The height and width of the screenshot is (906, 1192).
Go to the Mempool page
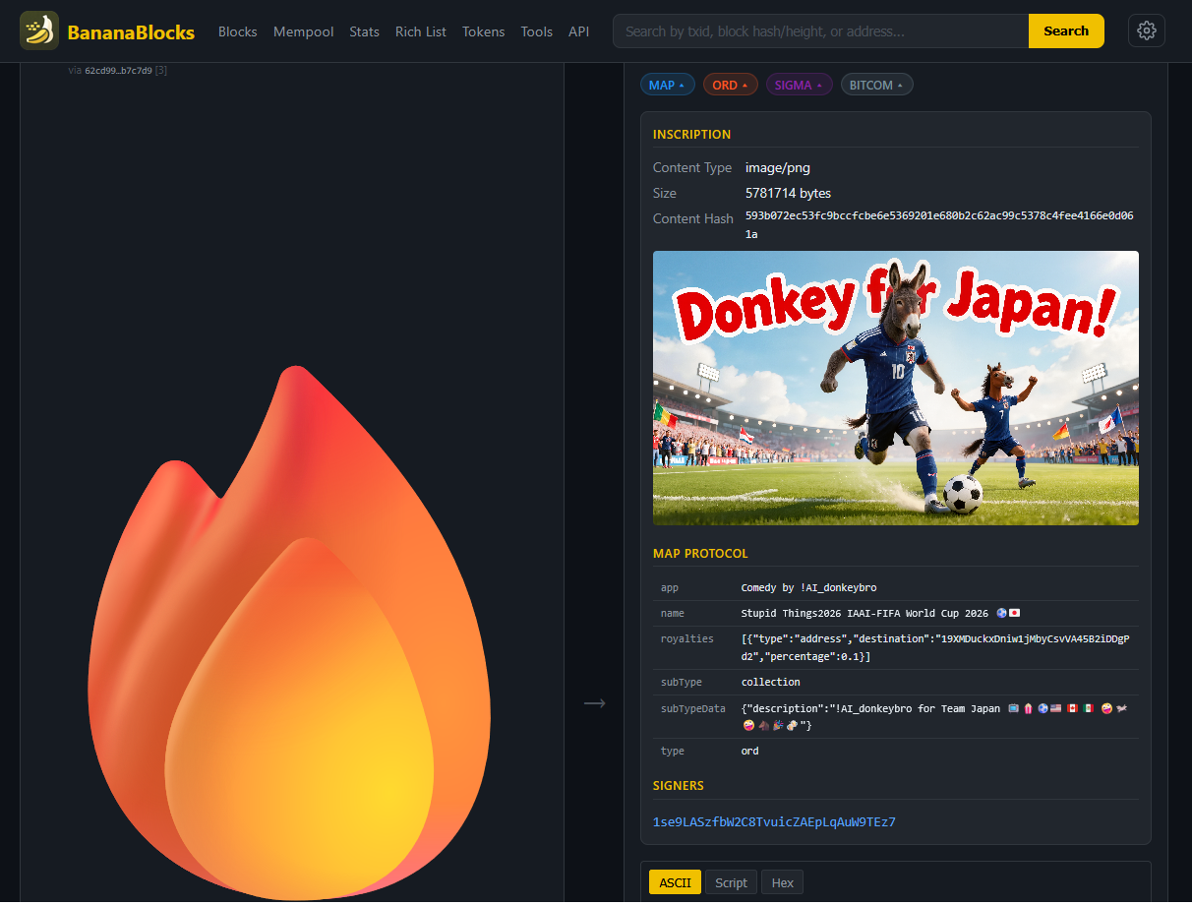coord(303,31)
